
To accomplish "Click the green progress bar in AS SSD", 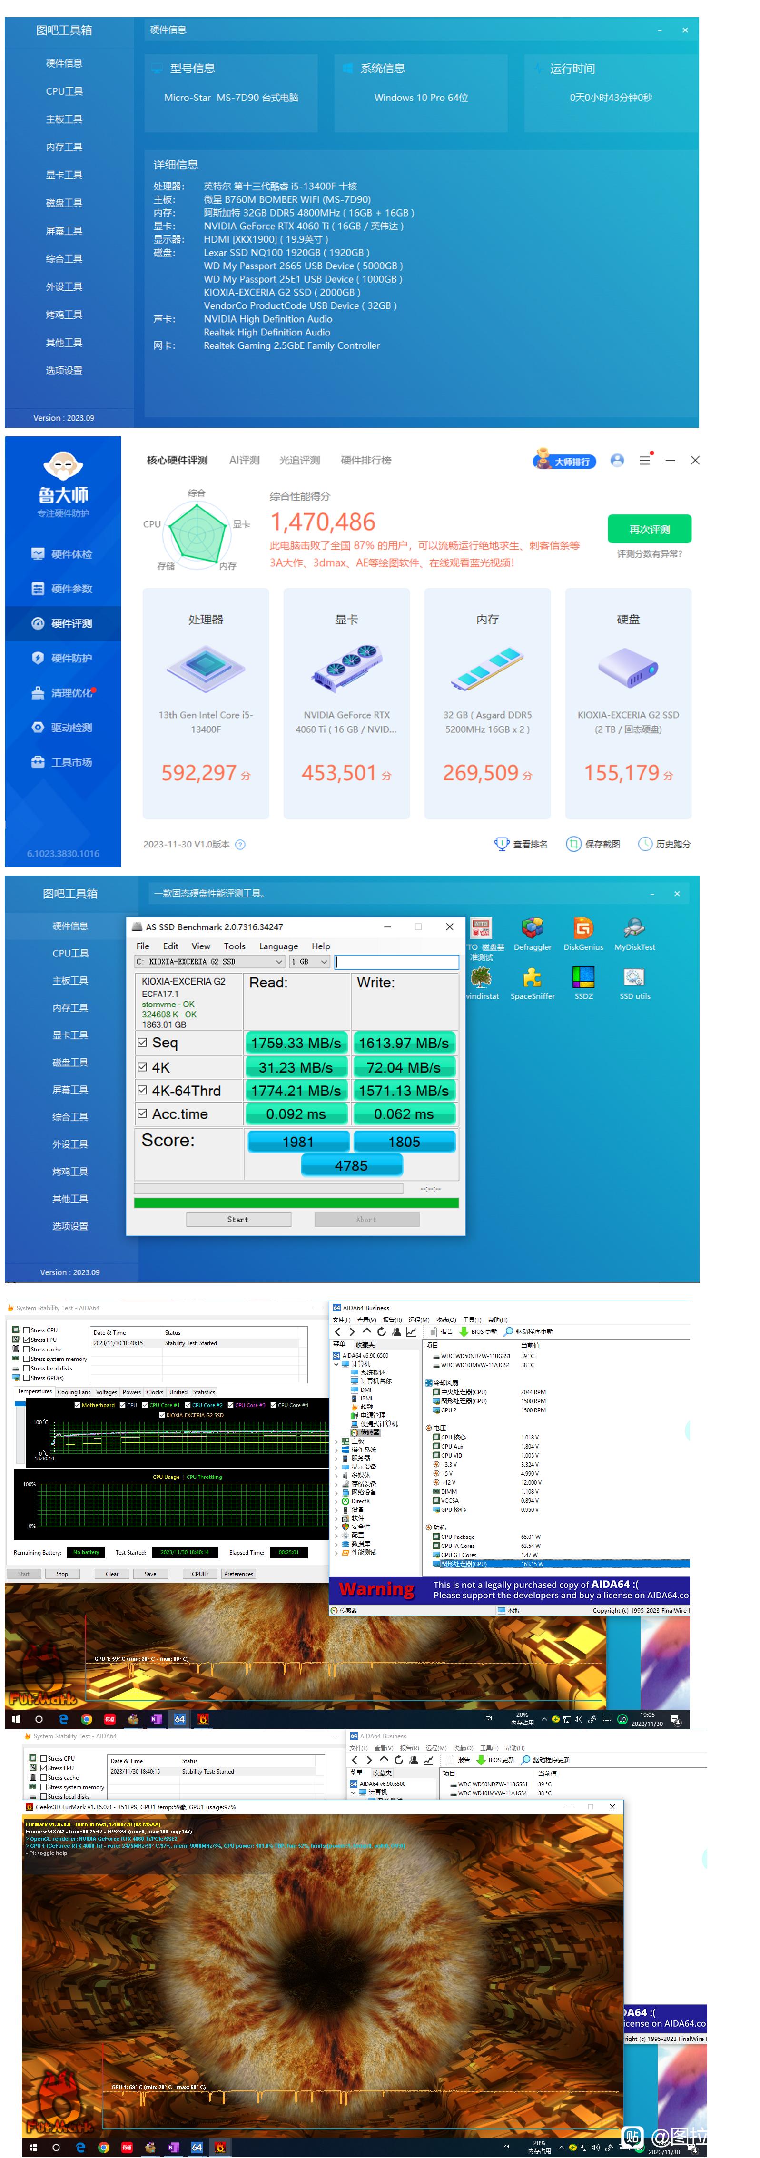I will tap(296, 1203).
